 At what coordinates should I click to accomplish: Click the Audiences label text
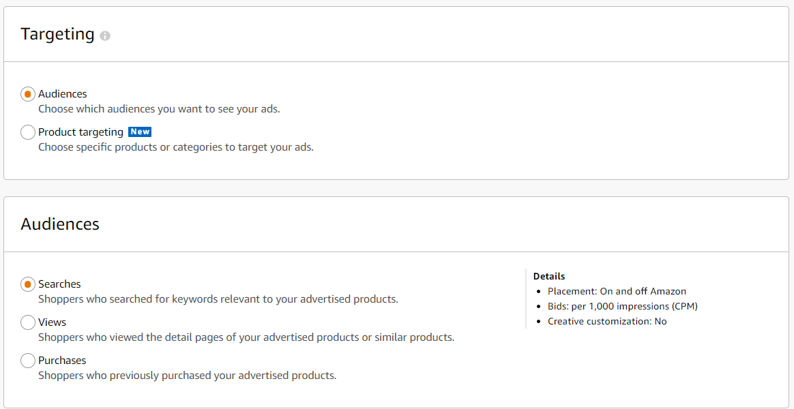tap(63, 93)
